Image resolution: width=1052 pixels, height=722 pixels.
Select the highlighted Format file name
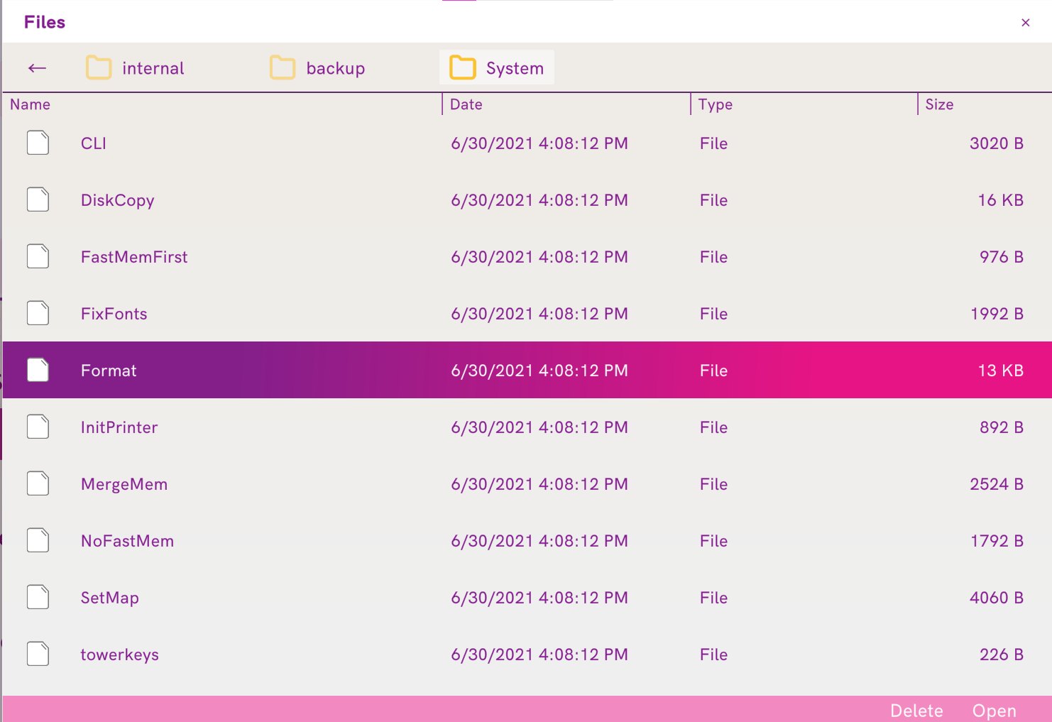tap(109, 371)
